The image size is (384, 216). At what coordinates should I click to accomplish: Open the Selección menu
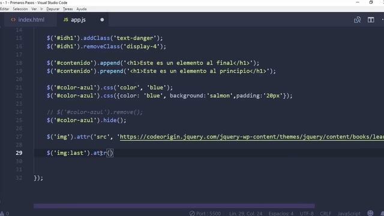coord(20,9)
